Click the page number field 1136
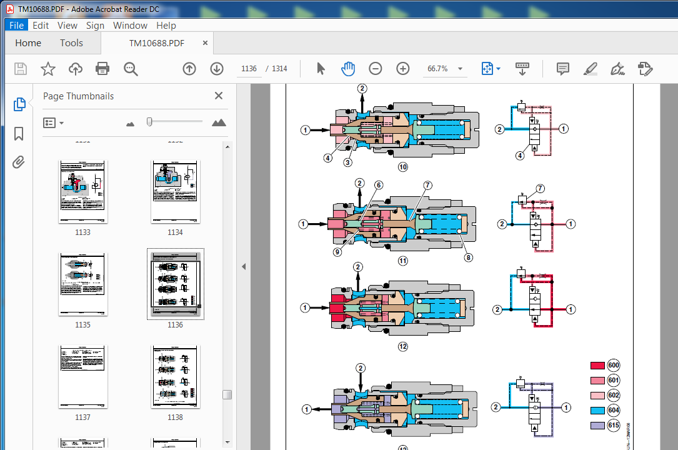The height and width of the screenshot is (450, 678). pos(249,69)
